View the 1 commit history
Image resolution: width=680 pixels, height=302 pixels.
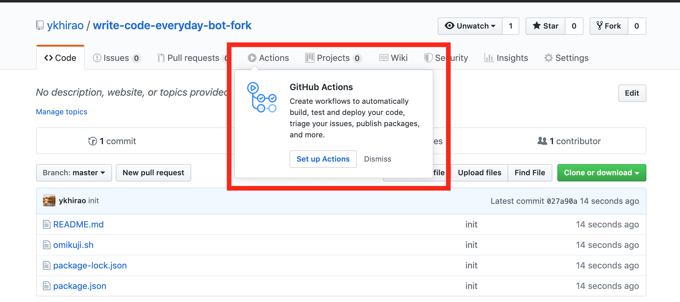tap(112, 141)
